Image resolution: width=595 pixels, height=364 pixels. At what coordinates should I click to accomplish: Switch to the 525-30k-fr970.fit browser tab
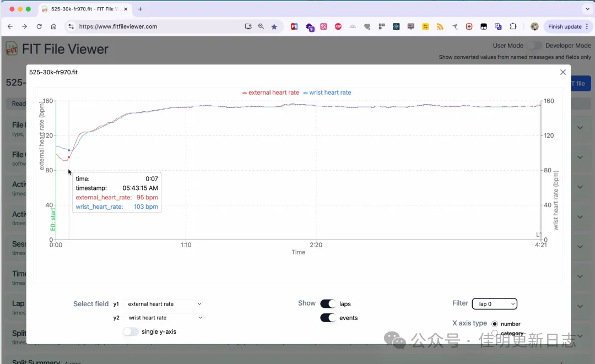(83, 9)
